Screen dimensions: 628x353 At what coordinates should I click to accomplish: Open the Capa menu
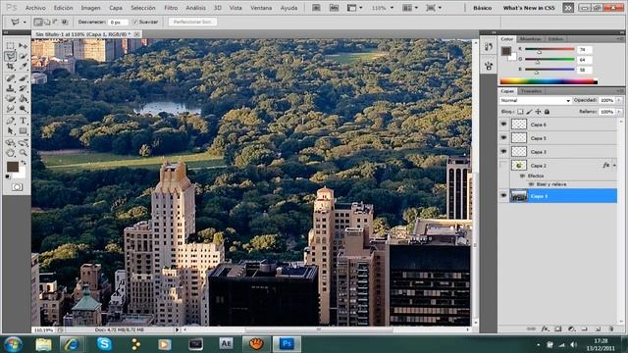(116, 8)
